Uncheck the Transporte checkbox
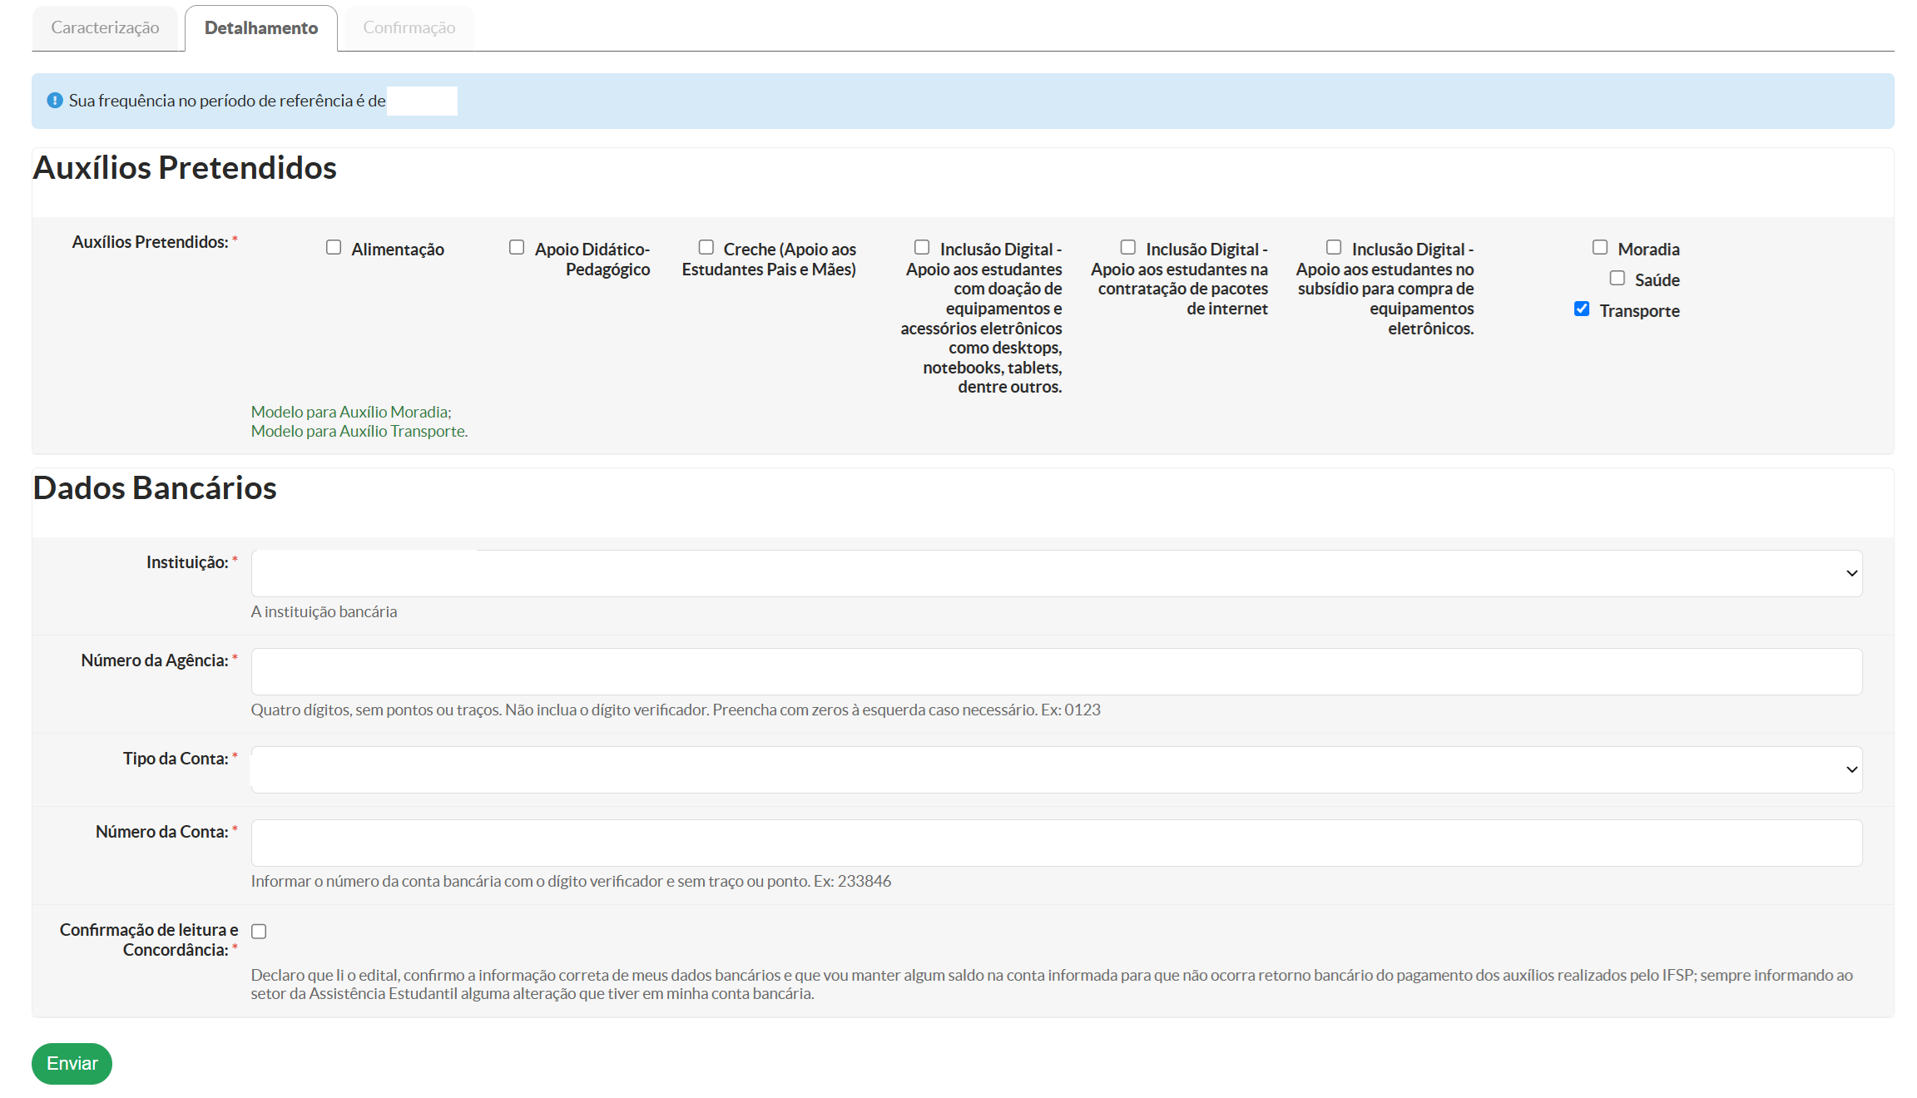Image resolution: width=1917 pixels, height=1098 pixels. (1582, 309)
